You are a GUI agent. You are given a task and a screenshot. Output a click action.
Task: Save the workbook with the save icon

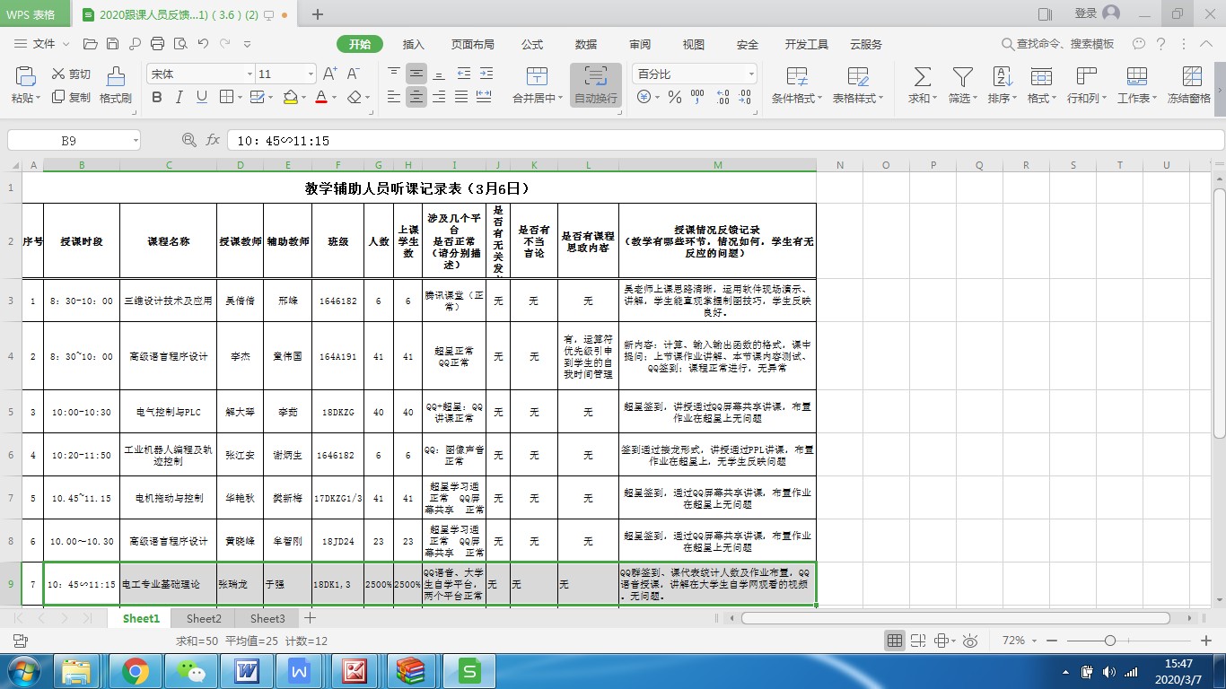(112, 44)
